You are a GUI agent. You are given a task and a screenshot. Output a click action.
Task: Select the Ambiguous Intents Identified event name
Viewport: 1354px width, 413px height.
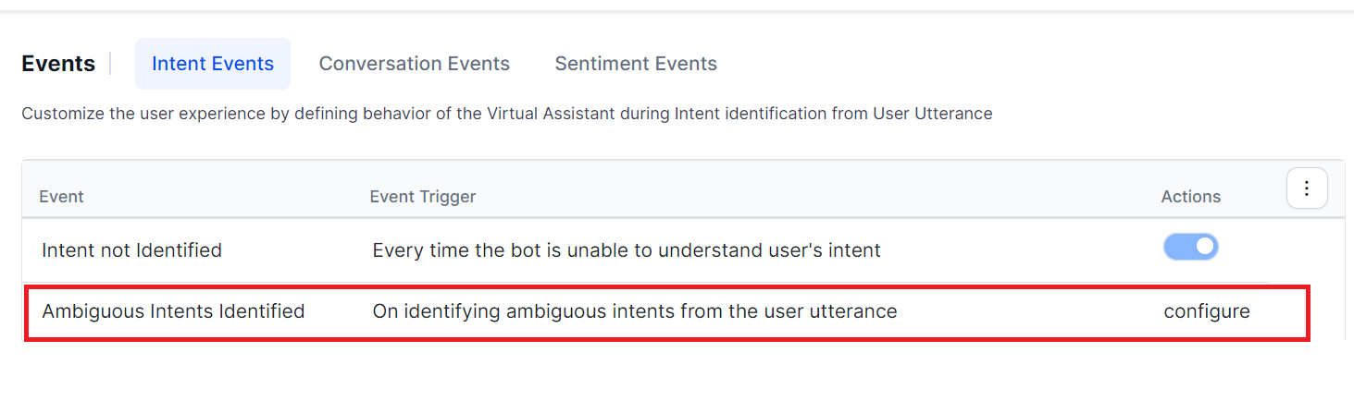[173, 311]
